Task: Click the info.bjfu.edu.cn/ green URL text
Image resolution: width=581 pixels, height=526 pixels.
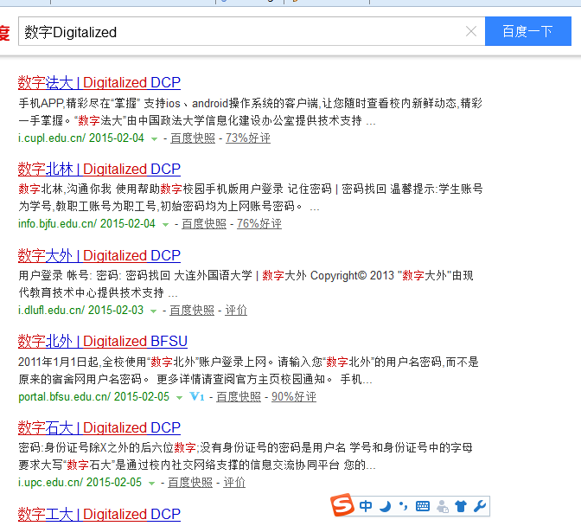Action: 57,224
